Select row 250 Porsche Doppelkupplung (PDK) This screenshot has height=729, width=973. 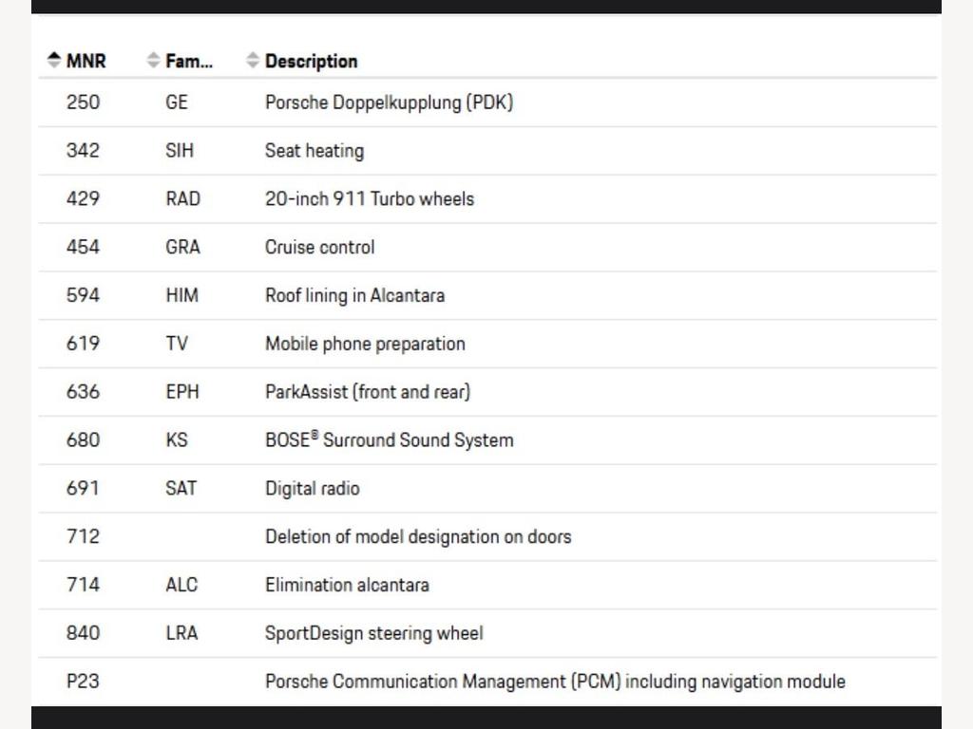(487, 103)
